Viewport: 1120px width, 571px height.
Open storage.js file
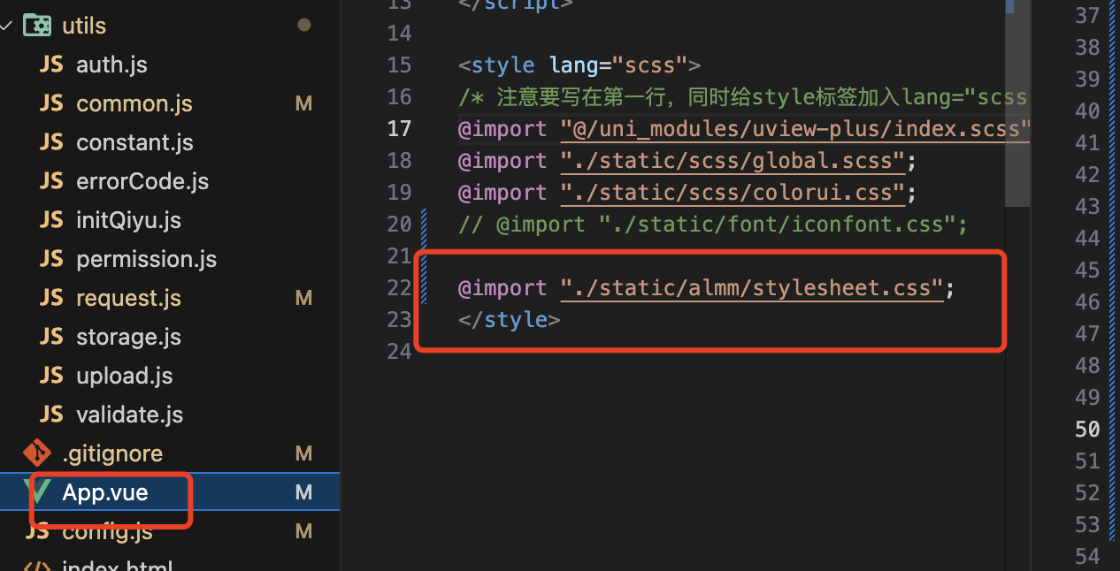[x=128, y=337]
